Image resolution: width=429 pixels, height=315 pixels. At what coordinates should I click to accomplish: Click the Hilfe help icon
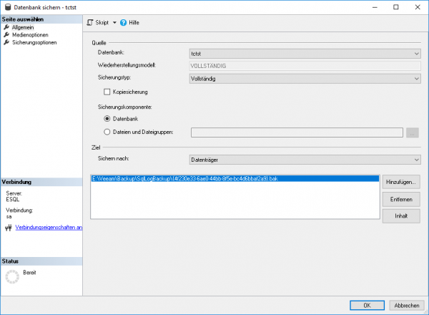click(123, 23)
